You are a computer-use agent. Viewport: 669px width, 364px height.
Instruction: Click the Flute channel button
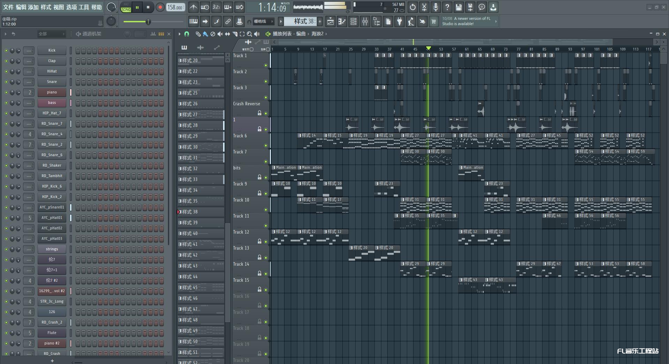52,333
